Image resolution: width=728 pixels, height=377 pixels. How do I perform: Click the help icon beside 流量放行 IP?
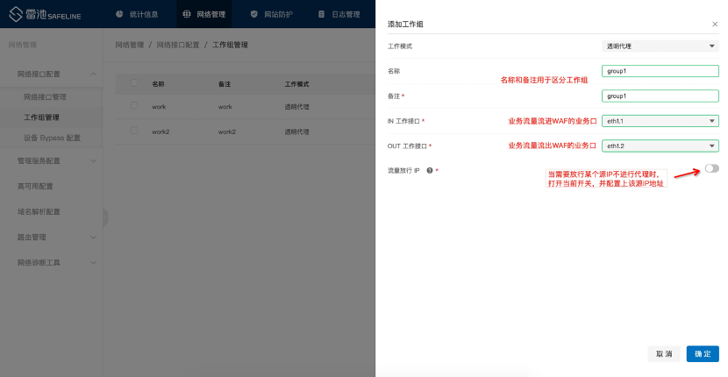[x=429, y=170]
